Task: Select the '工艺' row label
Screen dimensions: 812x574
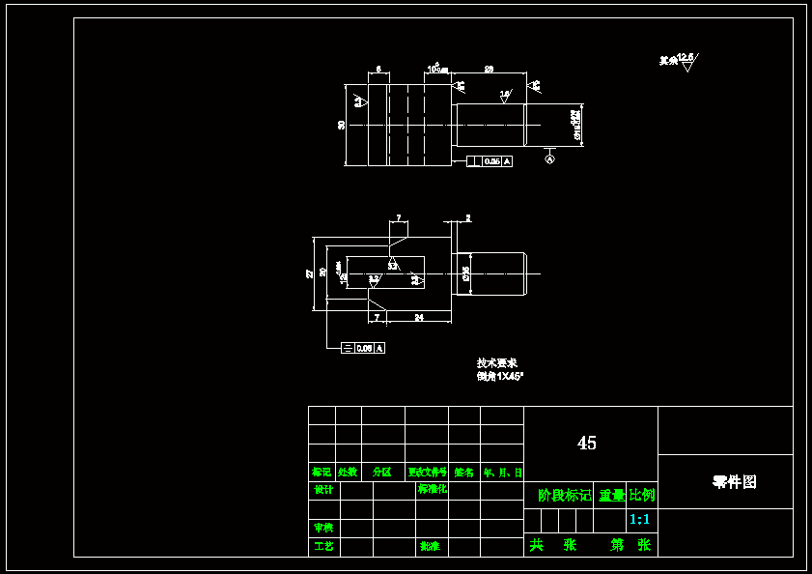Action: pos(323,546)
